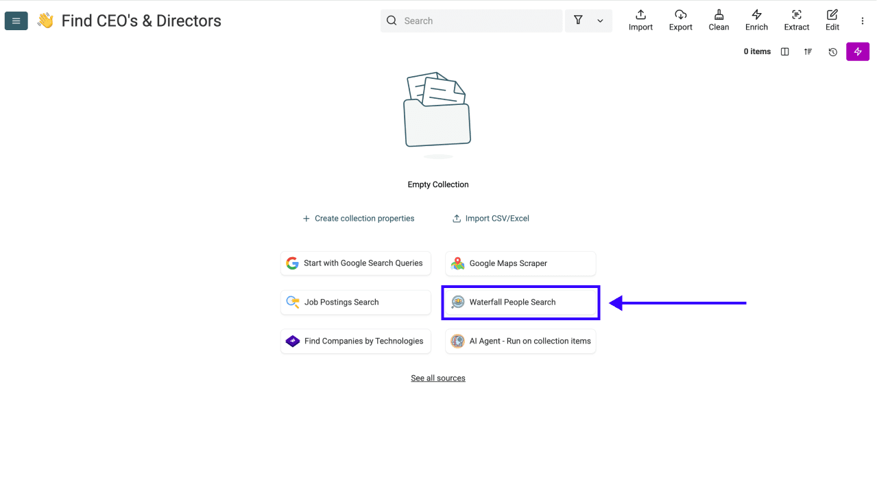Select the Enrich icon
This screenshot has height=480, width=877.
756,20
